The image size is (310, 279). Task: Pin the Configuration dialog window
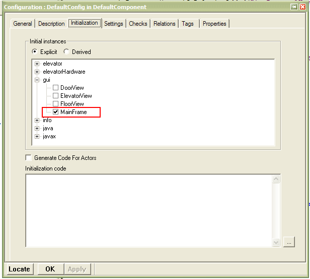tap(294, 7)
